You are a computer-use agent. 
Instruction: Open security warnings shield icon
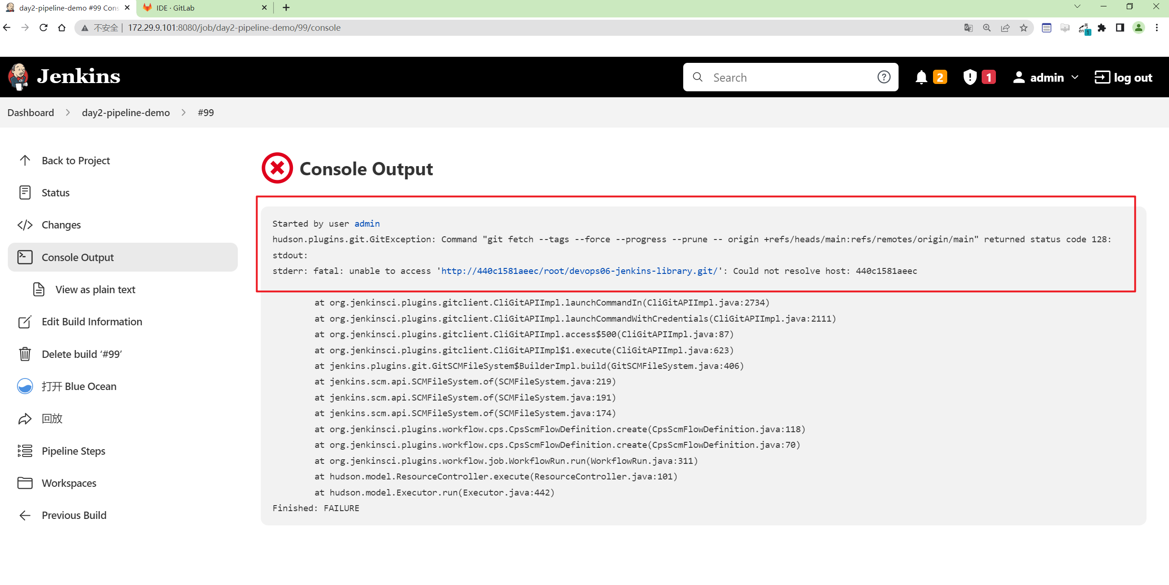[970, 78]
